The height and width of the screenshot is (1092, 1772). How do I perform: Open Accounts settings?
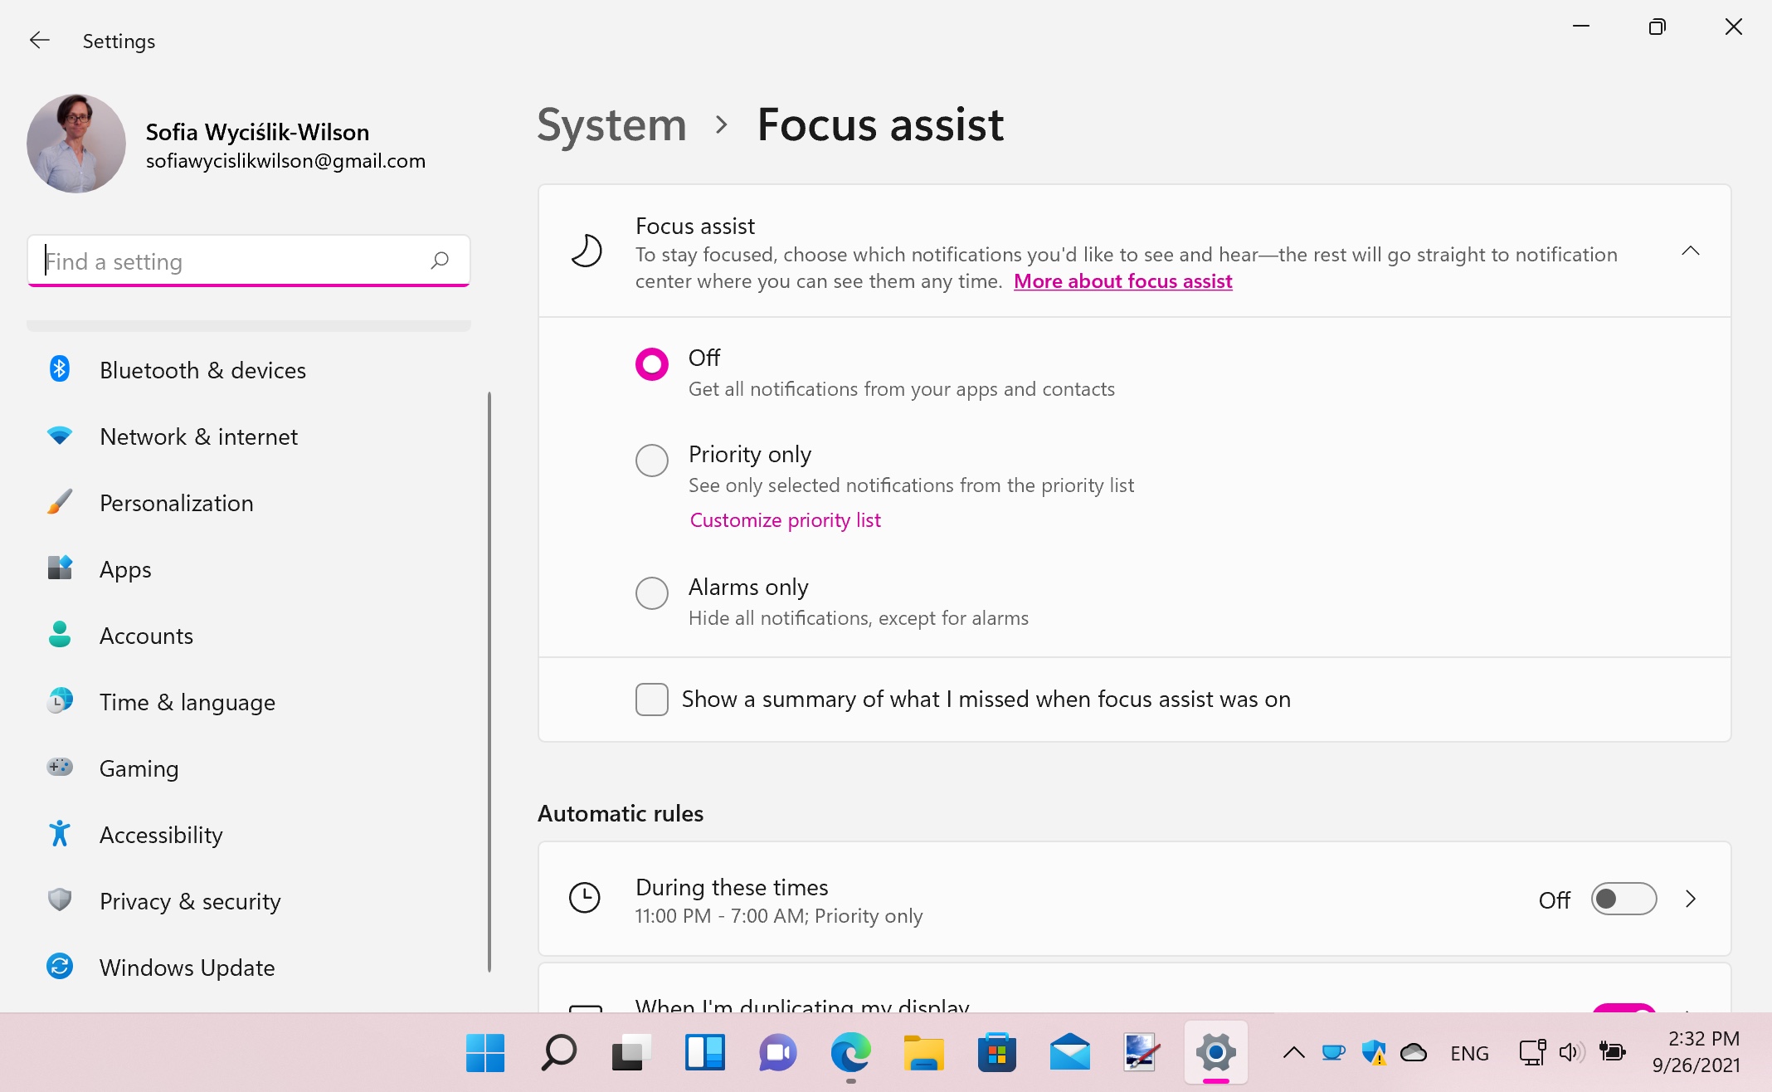(x=249, y=635)
